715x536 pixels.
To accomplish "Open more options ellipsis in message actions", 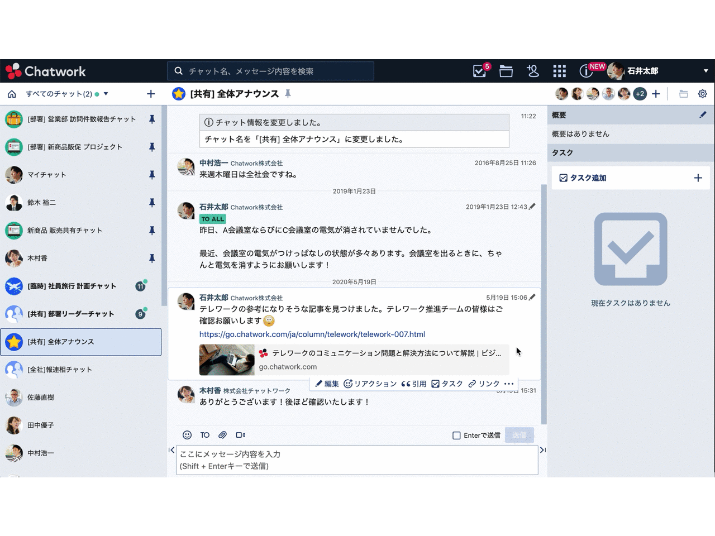I will coord(509,384).
